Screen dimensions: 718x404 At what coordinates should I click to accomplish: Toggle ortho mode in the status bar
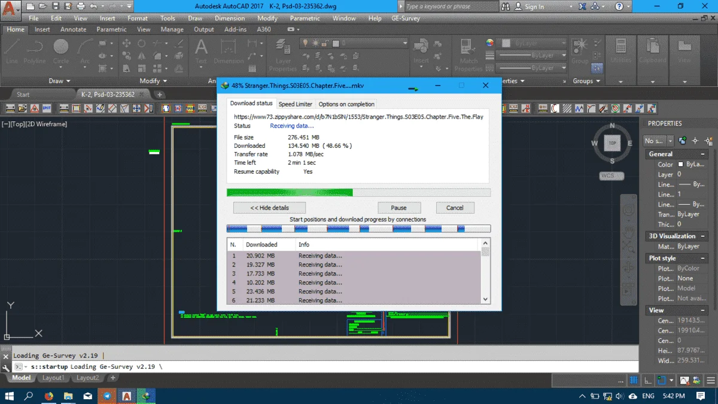click(x=649, y=380)
